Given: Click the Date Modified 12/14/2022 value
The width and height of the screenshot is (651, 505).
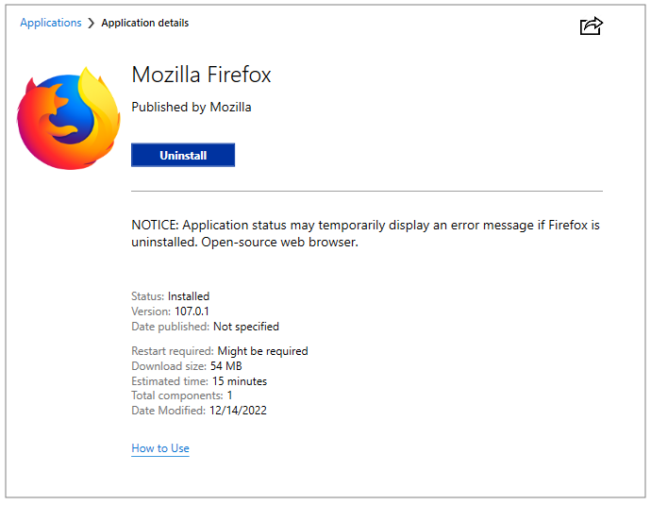Looking at the screenshot, I should (240, 411).
